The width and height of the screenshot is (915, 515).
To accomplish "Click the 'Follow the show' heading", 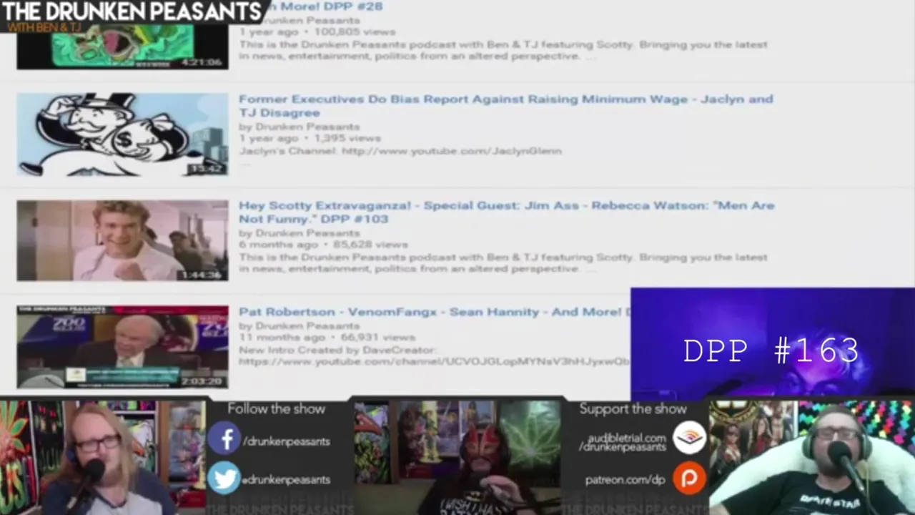I will click(x=276, y=409).
